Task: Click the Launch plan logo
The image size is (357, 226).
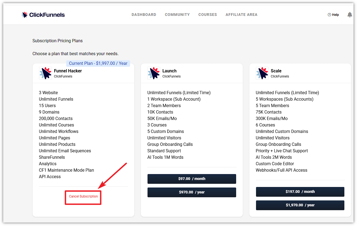Action: coord(154,73)
